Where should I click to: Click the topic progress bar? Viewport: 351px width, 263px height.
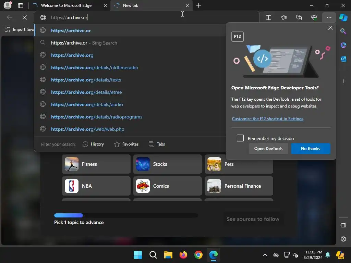[126, 215]
